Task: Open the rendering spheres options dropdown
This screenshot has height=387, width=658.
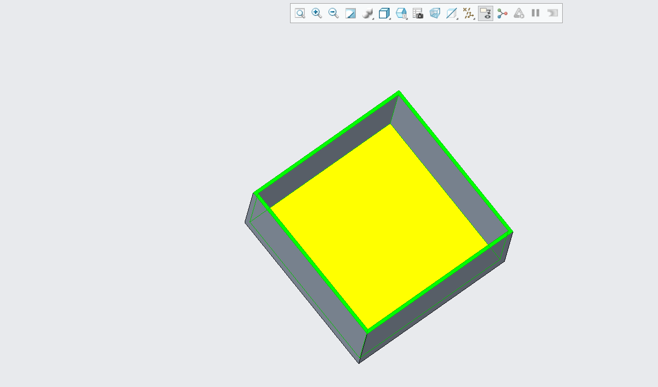Action: (x=368, y=13)
